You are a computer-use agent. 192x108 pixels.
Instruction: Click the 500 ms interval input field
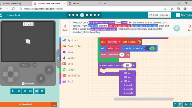pyautogui.click(x=127, y=65)
